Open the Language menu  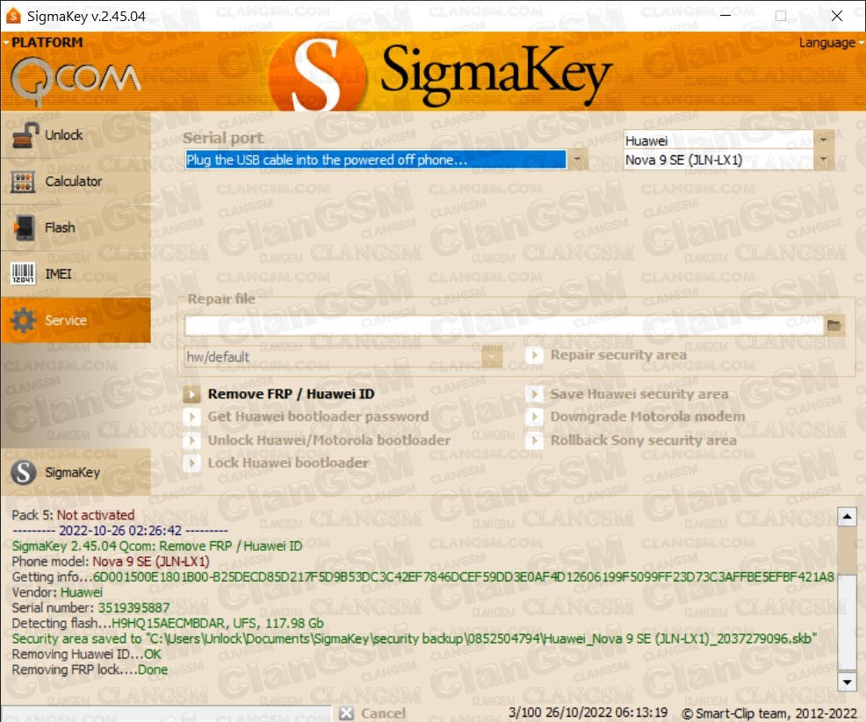pos(826,42)
